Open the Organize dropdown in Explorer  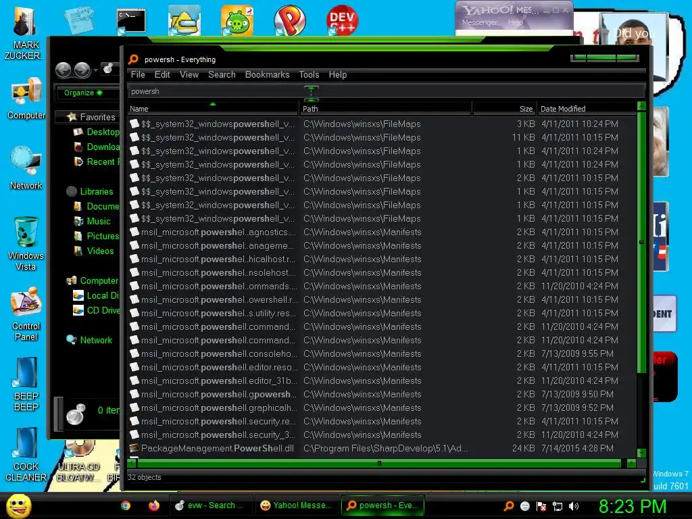click(x=83, y=93)
